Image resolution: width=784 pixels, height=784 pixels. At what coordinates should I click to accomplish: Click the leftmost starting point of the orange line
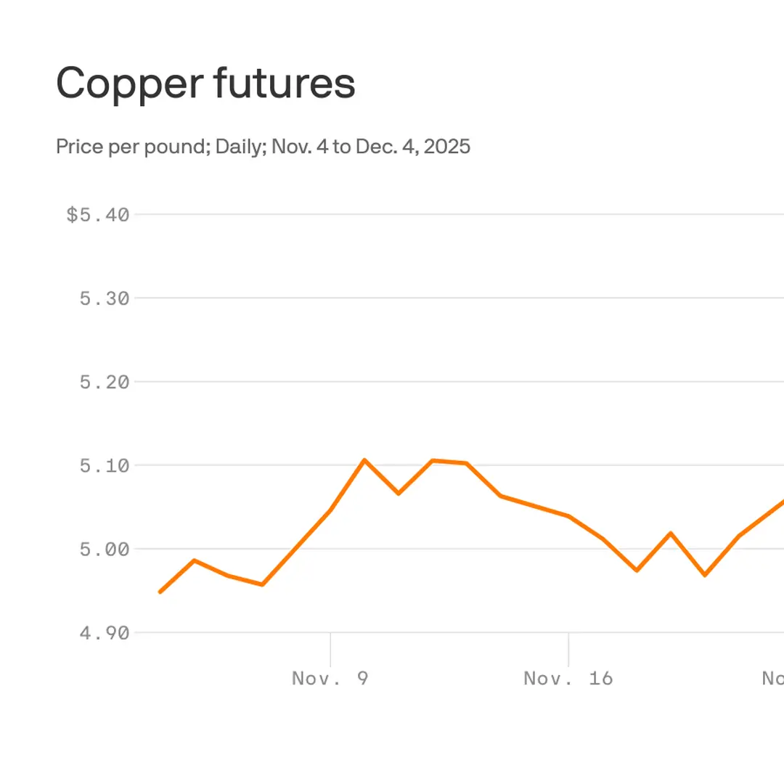tap(160, 592)
